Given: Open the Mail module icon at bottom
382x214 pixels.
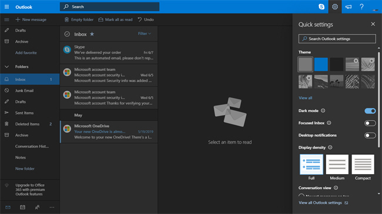Looking at the screenshot, I should (x=8, y=207).
